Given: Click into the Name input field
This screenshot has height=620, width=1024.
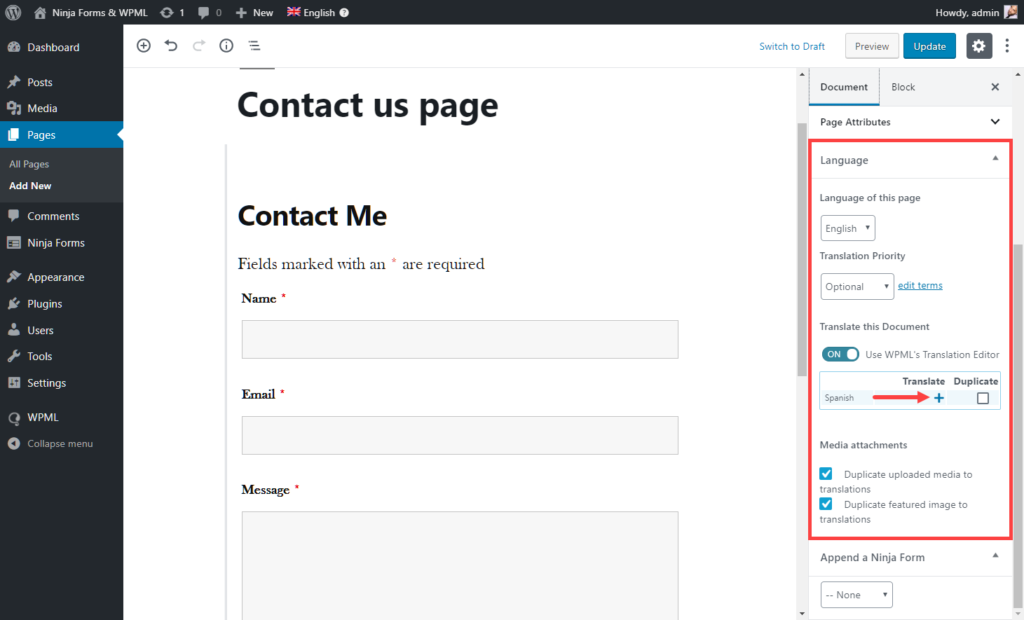Looking at the screenshot, I should 460,339.
